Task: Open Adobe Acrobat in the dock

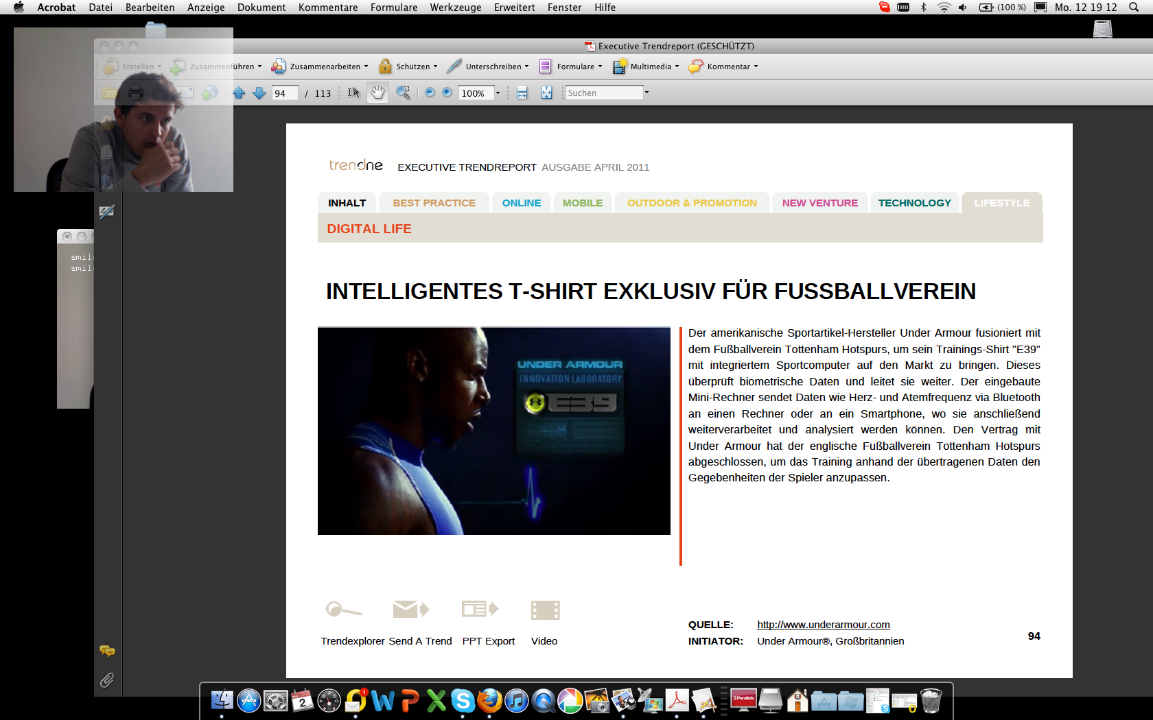Action: 677,701
